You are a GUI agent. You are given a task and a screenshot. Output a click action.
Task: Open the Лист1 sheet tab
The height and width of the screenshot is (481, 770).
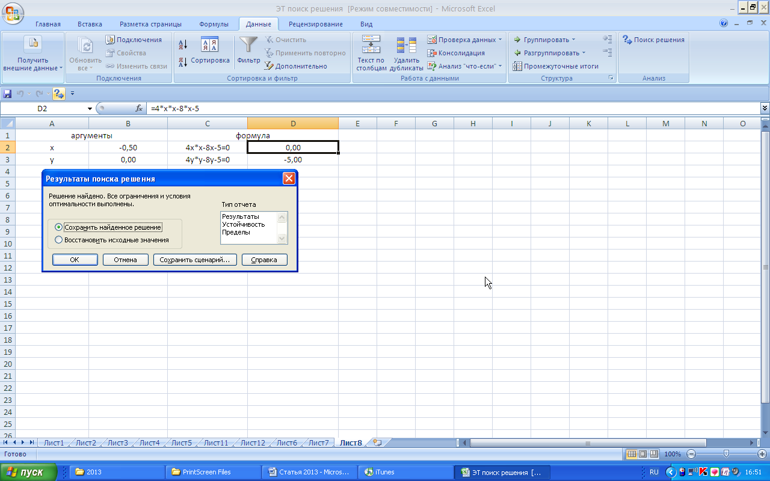pyautogui.click(x=54, y=443)
